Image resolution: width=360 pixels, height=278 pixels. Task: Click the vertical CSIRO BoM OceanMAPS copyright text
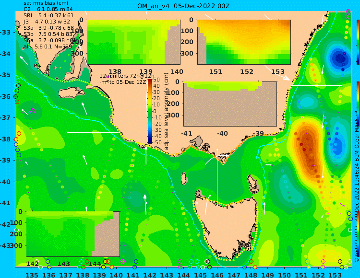357,188
